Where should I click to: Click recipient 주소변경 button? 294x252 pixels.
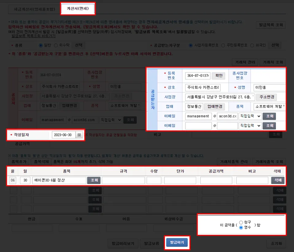point(267,97)
